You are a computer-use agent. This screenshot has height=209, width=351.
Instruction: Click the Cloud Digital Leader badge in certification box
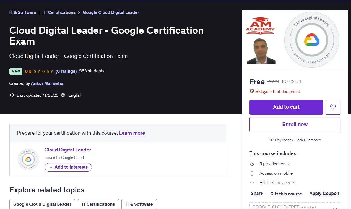[28, 159]
